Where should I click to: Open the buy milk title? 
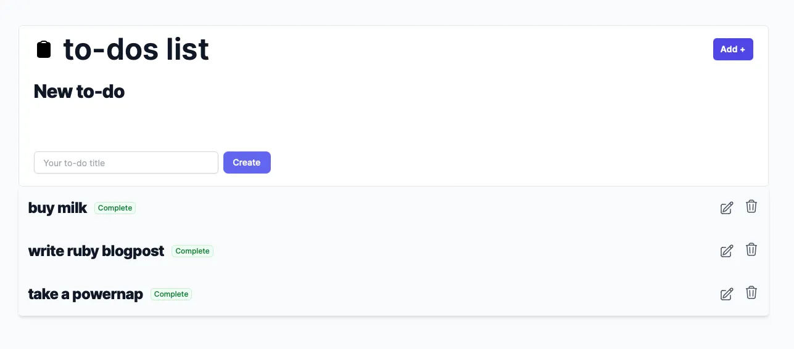58,208
